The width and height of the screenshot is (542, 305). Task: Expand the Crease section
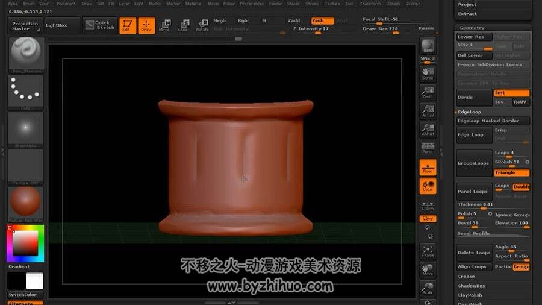(x=466, y=276)
